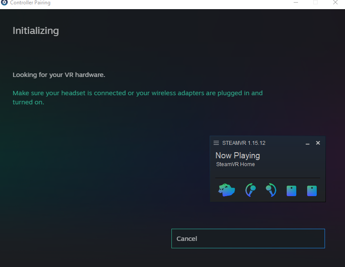
Task: Cancel the controller pairing process
Action: click(x=248, y=238)
